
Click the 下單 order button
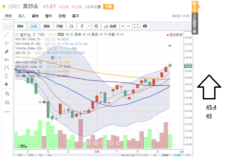pyautogui.click(x=108, y=7)
